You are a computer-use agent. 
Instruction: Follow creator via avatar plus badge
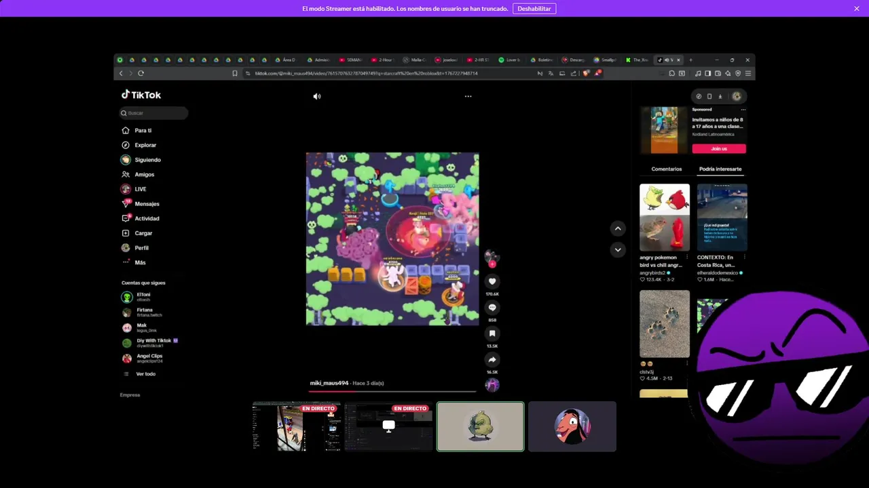tap(492, 264)
